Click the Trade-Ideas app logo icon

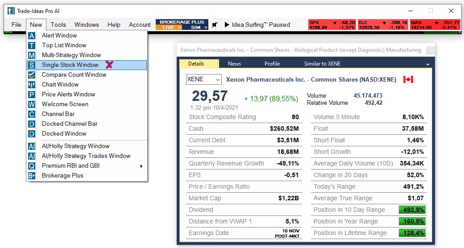coord(10,11)
